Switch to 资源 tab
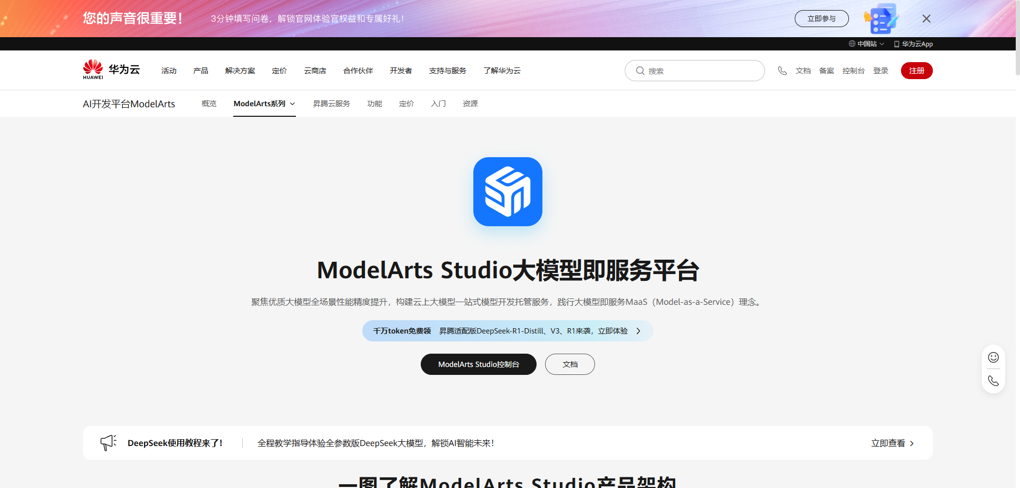Screen dimensions: 1020x488 pyautogui.click(x=470, y=104)
